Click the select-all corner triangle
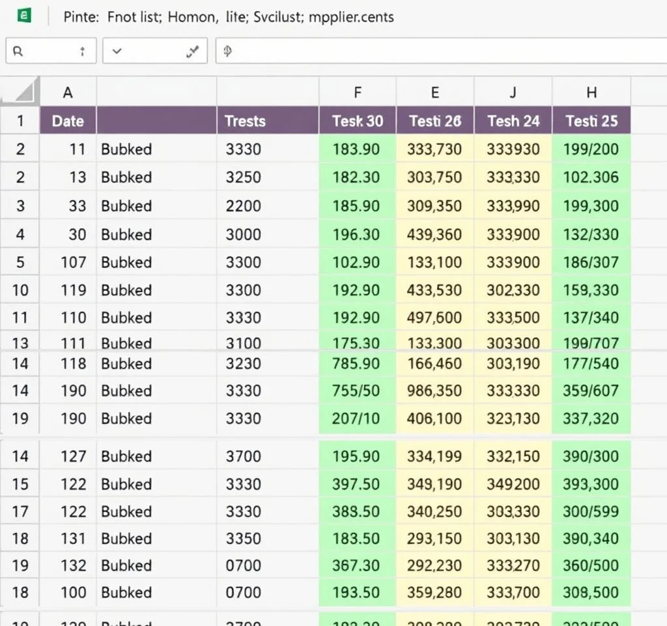This screenshot has height=626, width=667. tap(21, 92)
